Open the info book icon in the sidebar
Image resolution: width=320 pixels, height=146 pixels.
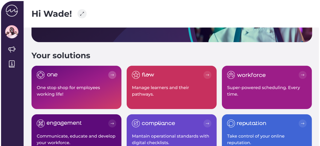coord(12,64)
